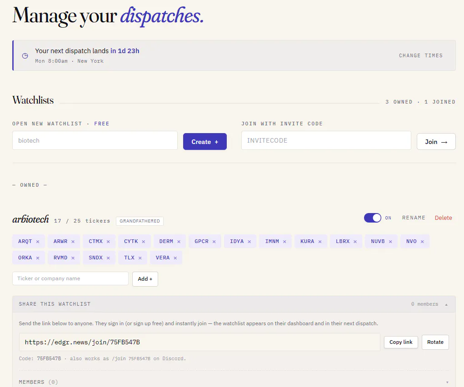Collapse the Share This Watchlist panel
The height and width of the screenshot is (387, 464).
pyautogui.click(x=446, y=304)
